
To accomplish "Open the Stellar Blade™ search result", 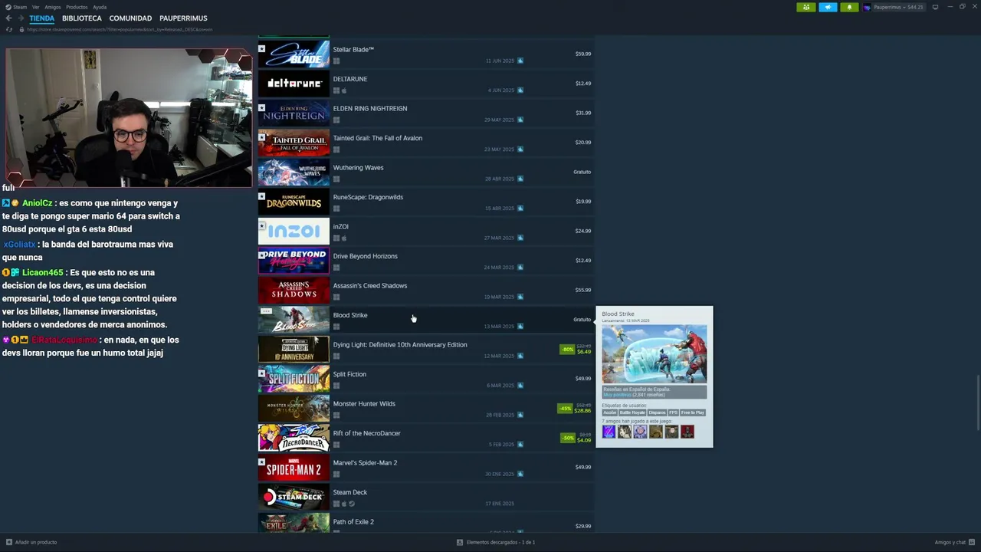I will [425, 54].
